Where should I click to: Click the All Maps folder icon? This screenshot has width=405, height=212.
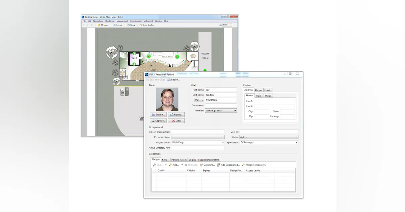(99, 25)
